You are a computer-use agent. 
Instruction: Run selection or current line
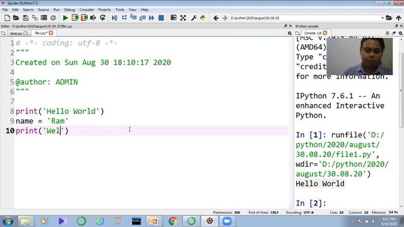tap(93, 18)
